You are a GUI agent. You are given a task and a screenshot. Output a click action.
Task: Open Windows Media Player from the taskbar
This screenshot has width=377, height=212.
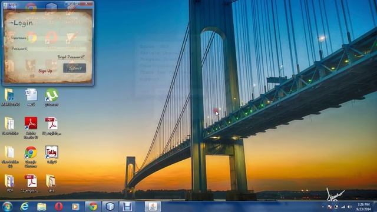tap(75, 207)
